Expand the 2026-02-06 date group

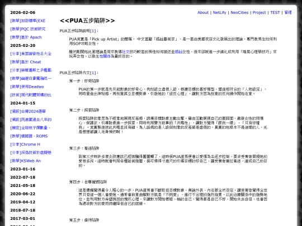pyautogui.click(x=23, y=12)
